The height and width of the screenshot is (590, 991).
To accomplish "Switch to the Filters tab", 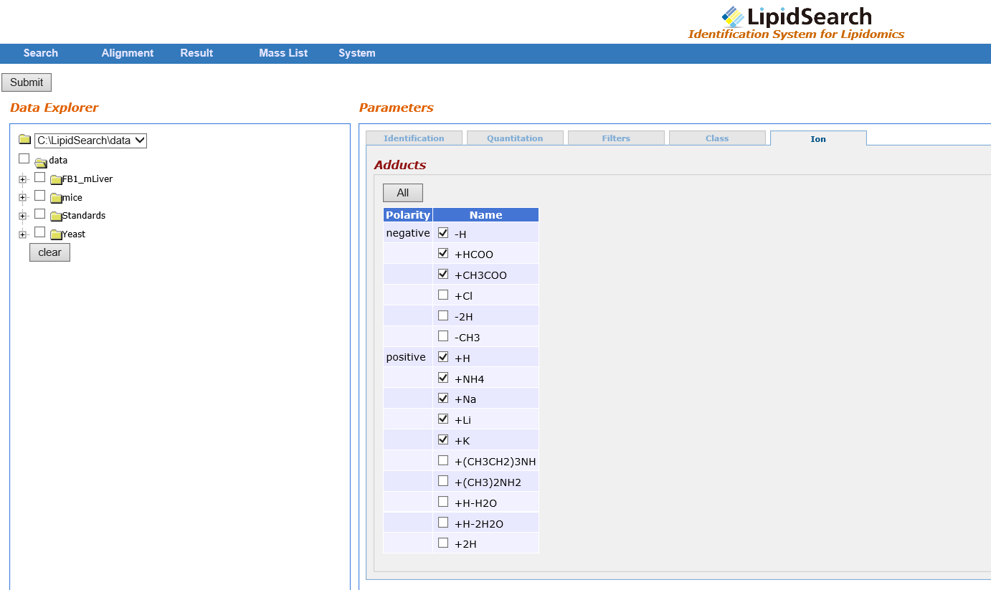I will point(616,138).
